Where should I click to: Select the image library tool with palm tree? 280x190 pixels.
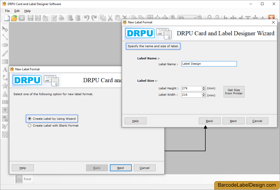click(5, 118)
